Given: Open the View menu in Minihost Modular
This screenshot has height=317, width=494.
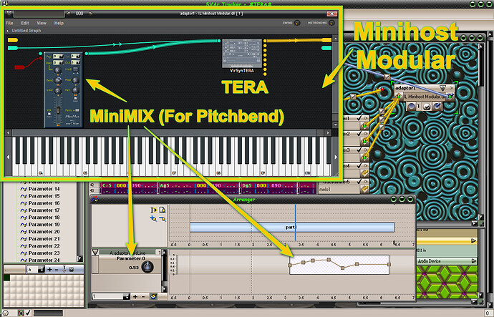Looking at the screenshot, I should [x=42, y=23].
